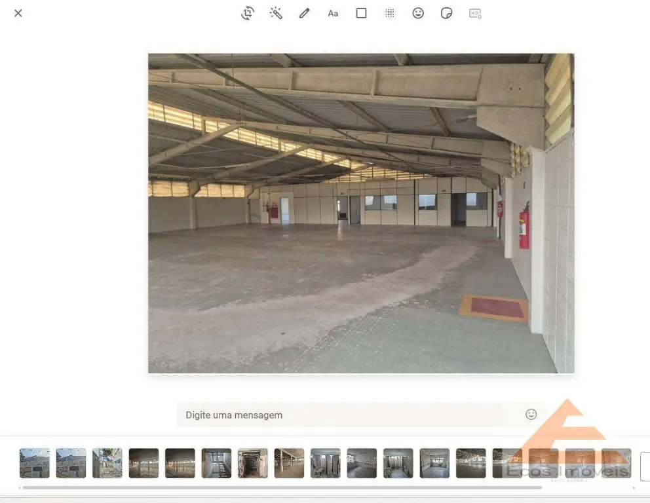
Task: Choose the pixelate blur tool
Action: pos(390,13)
